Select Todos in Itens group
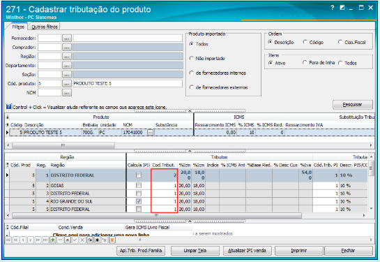The width and height of the screenshot is (380, 262). point(340,63)
